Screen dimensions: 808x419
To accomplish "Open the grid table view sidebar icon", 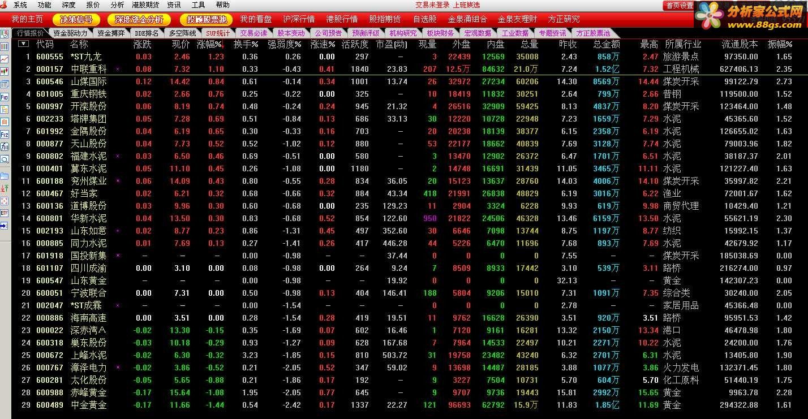I will pos(4,46).
